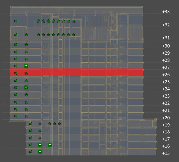Select the +15 floor level label
The width and height of the screenshot is (179, 162).
click(166, 153)
